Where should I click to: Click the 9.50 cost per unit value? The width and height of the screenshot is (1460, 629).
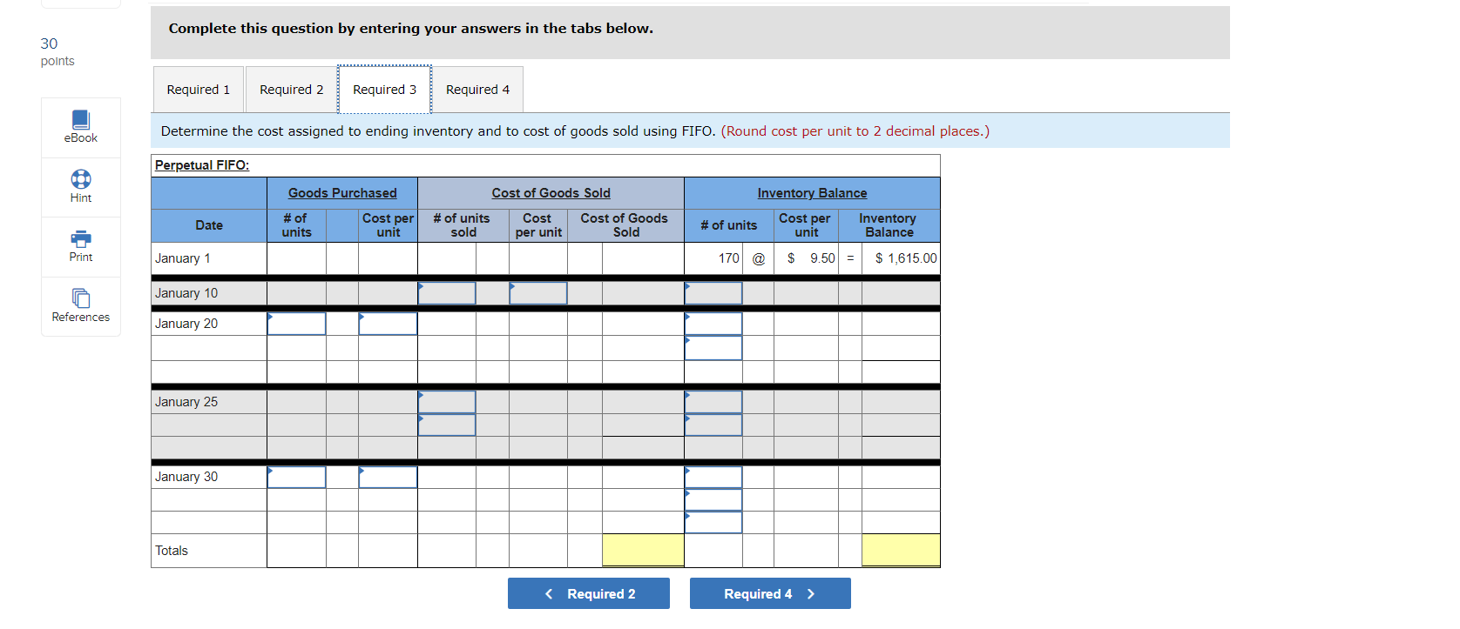(x=822, y=258)
